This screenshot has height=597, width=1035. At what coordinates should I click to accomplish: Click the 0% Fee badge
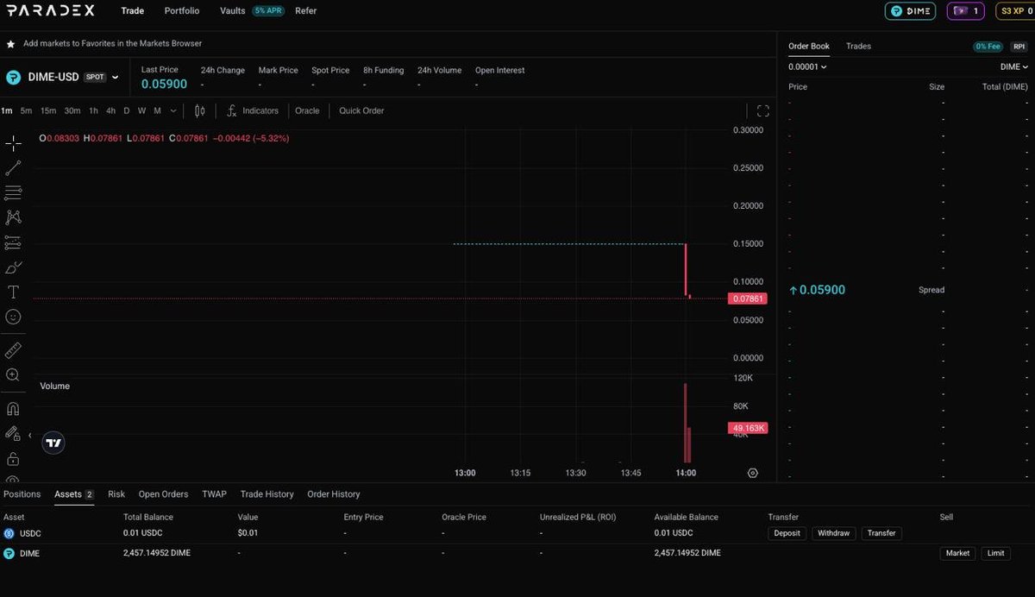[x=988, y=47]
